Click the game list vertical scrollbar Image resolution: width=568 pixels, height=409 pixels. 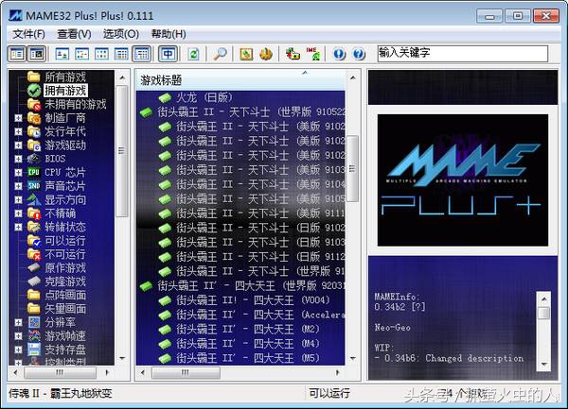click(352, 227)
